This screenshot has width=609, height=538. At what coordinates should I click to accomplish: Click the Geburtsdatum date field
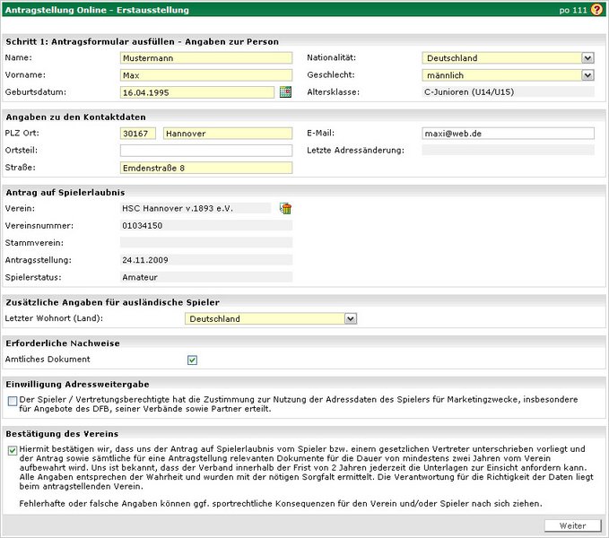196,92
